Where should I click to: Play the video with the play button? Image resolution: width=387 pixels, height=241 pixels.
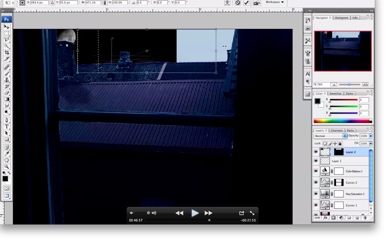(195, 213)
